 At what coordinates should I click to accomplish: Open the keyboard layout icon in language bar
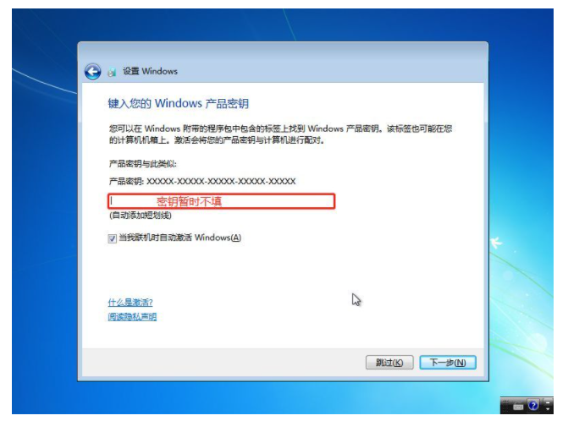[x=518, y=407]
